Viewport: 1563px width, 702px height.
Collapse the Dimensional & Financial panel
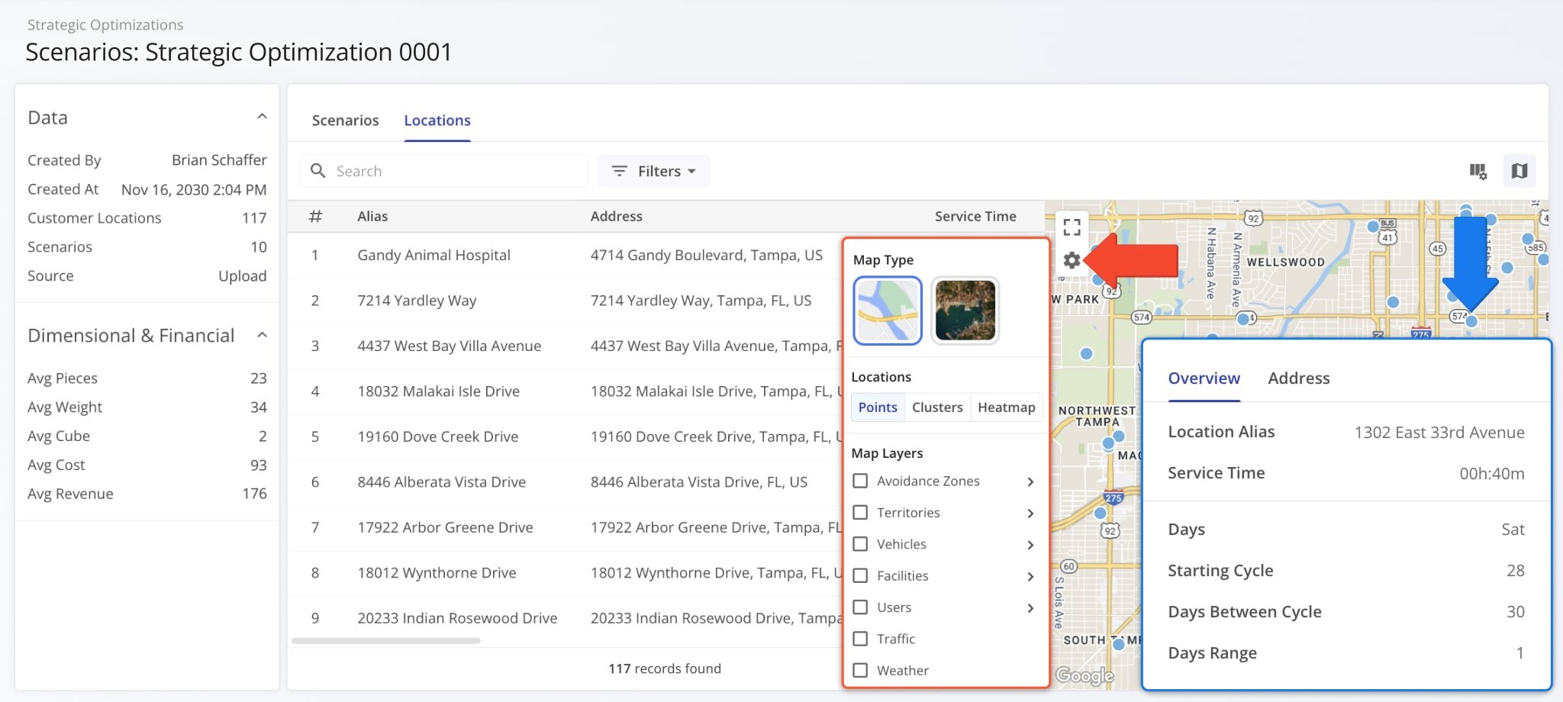point(263,334)
